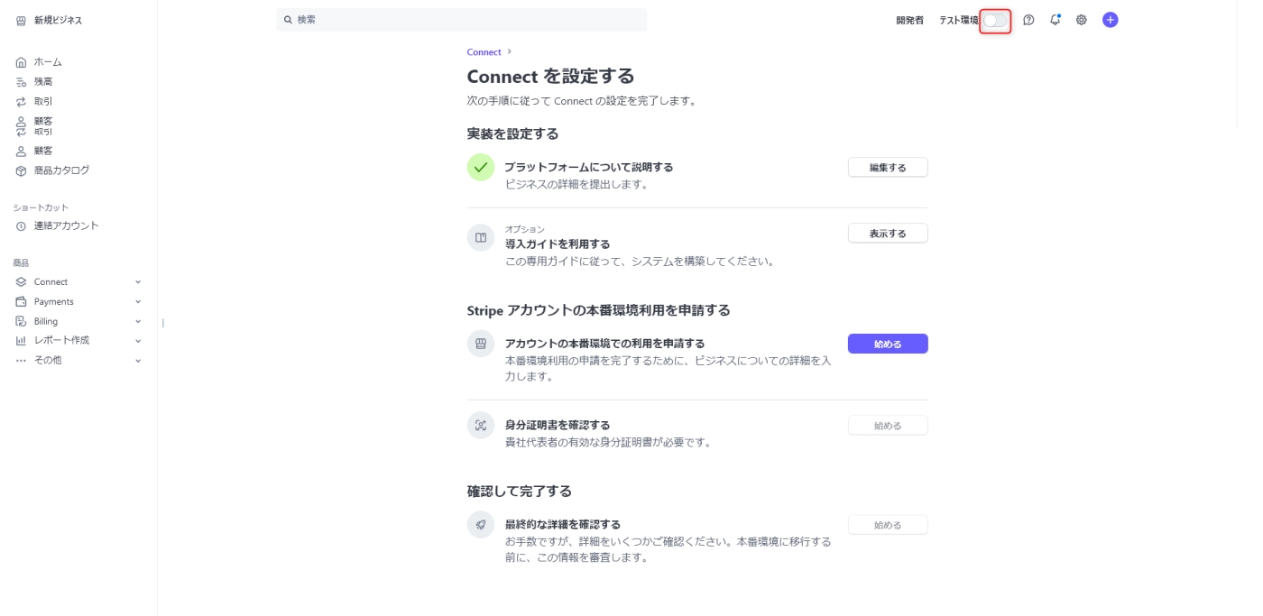Click the bar chart icon beside レポート作成
The height and width of the screenshot is (616, 1263).
(21, 341)
